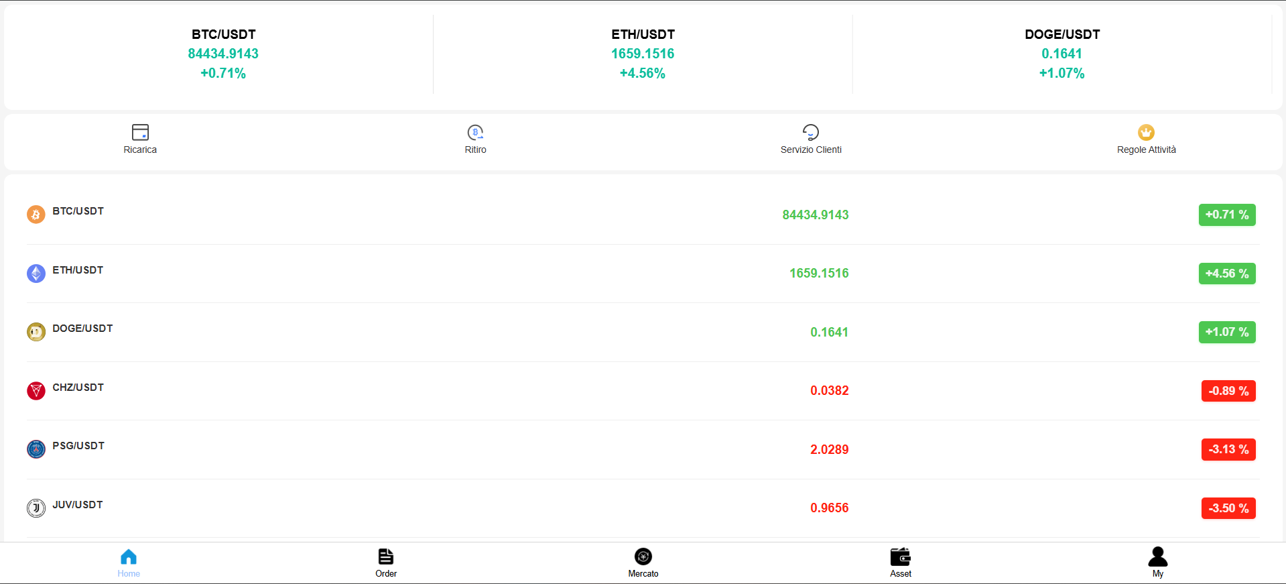Open Order document icon in bottom bar
This screenshot has width=1286, height=584.
[x=386, y=557]
